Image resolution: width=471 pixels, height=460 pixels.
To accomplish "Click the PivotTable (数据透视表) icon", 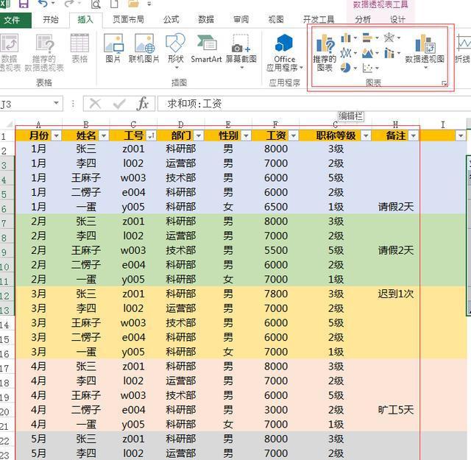I will (x=10, y=52).
